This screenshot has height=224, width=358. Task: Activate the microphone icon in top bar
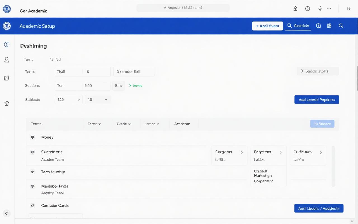coord(320,9)
